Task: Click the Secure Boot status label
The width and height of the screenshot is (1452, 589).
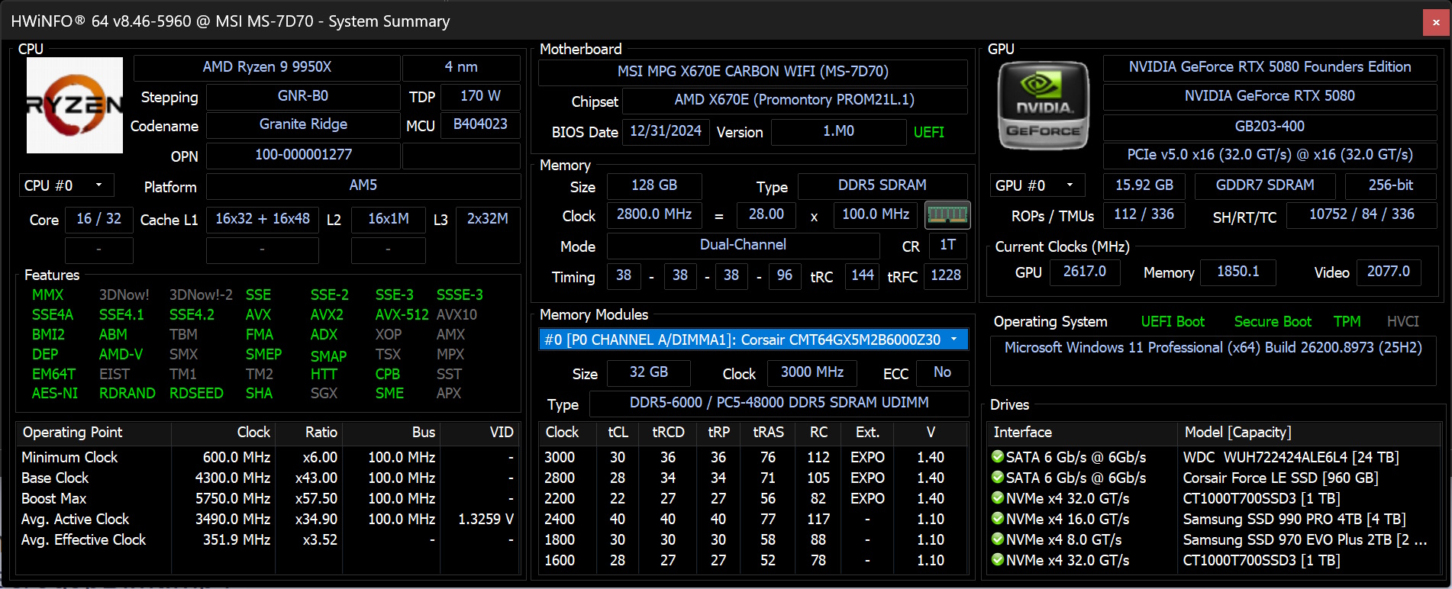Action: coord(1273,322)
